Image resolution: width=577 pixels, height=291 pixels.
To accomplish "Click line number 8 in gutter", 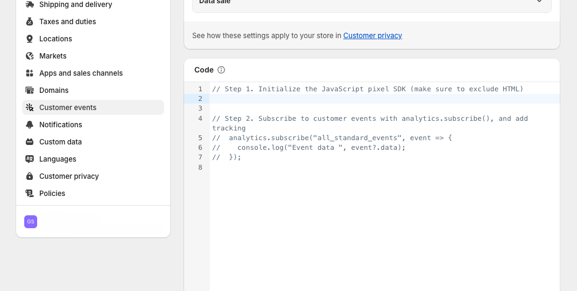I will tap(200, 168).
